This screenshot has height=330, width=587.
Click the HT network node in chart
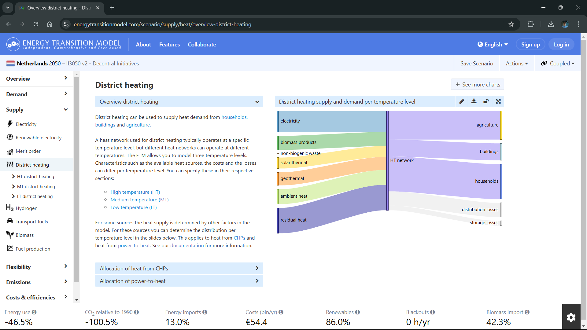point(387,161)
